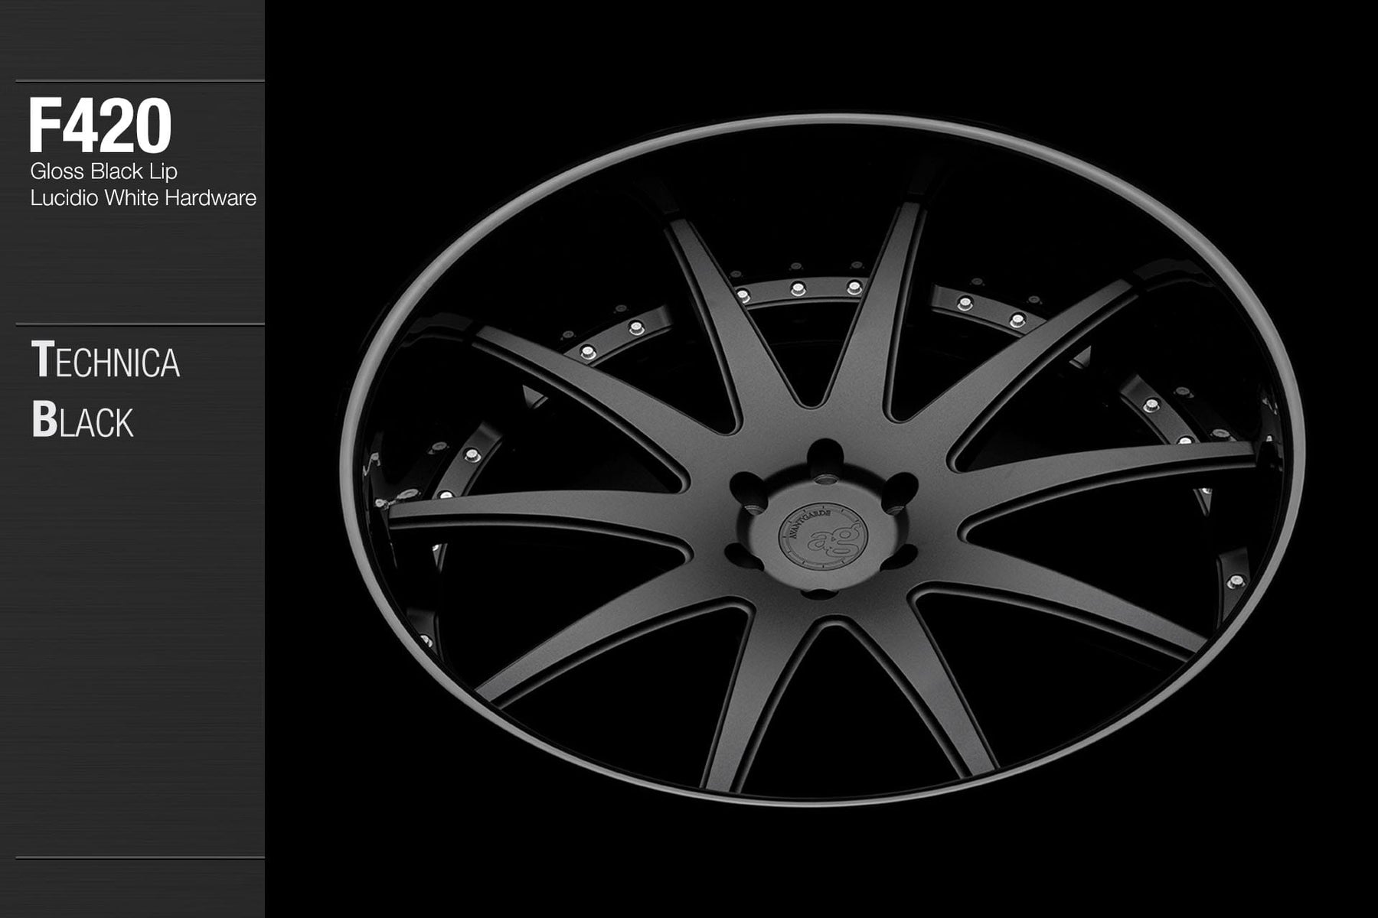Screen dimensions: 1378x918
Task: Click the Technica finish word
Action: click(x=106, y=361)
